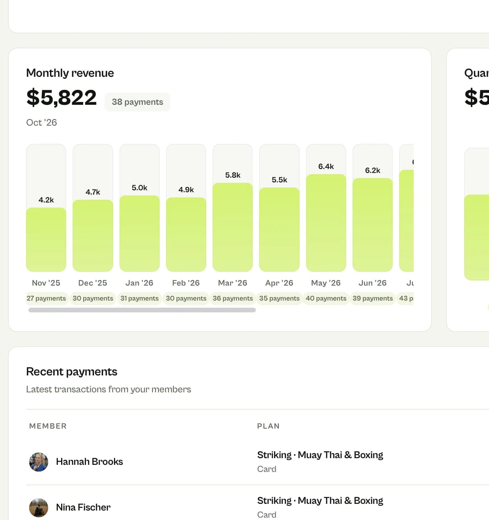Screen dimensions: 489x520
Task: Click the 31 payments chip
Action: [x=140, y=298]
